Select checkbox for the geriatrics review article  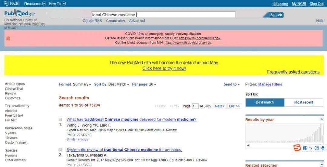click(60, 150)
